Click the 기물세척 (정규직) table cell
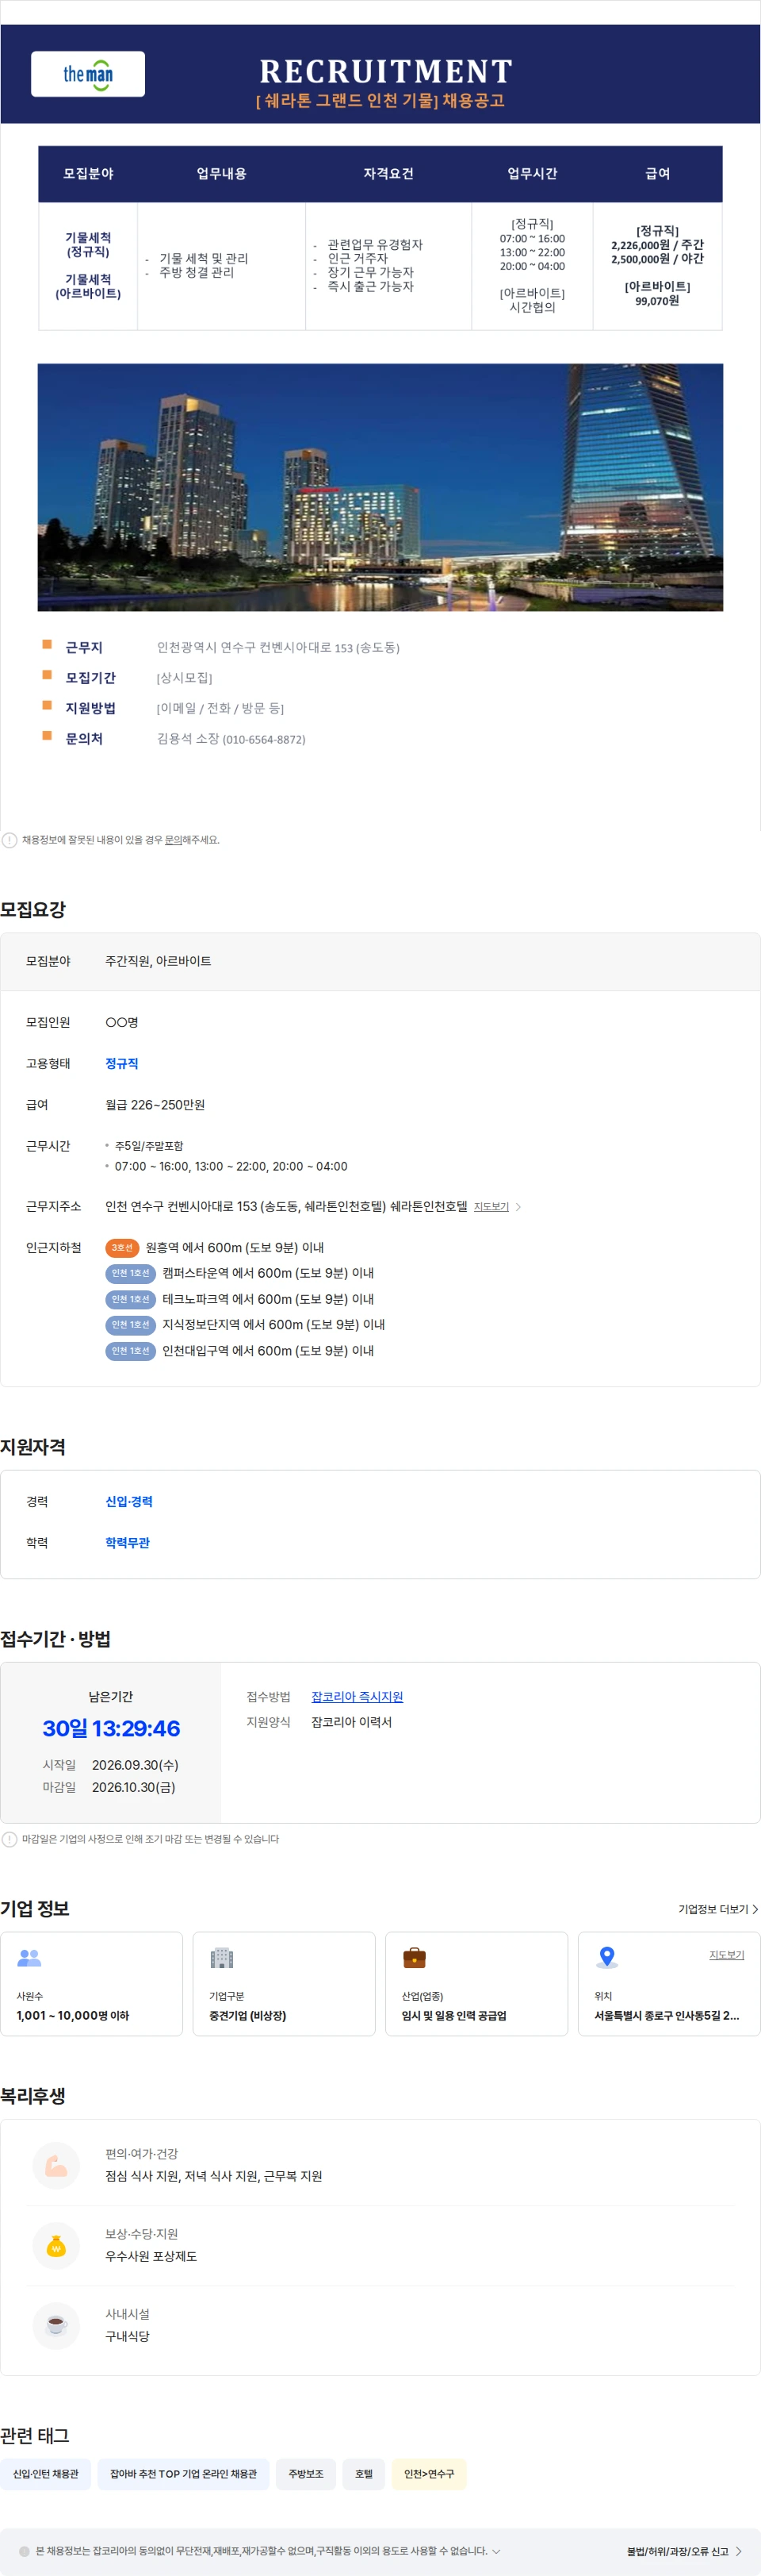The width and height of the screenshot is (761, 2576). pyautogui.click(x=88, y=245)
